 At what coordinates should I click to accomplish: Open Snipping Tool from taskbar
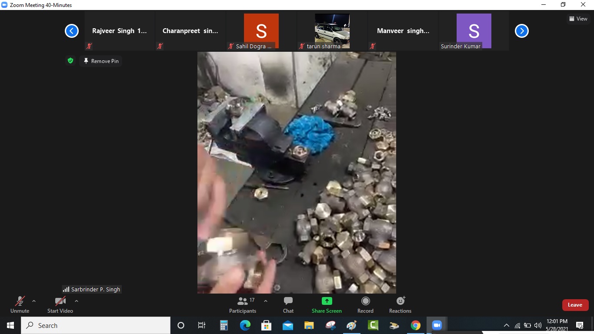click(x=330, y=325)
